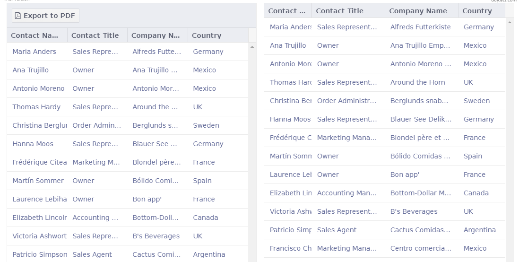Select the Argentina cell in right grid
Screen dimensions: 519x262
[479, 230]
